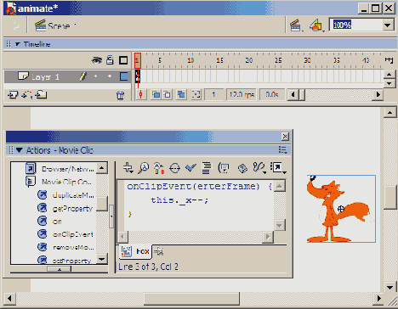Toggle Onion Skin button
The width and height of the screenshot is (398, 309).
(x=156, y=94)
